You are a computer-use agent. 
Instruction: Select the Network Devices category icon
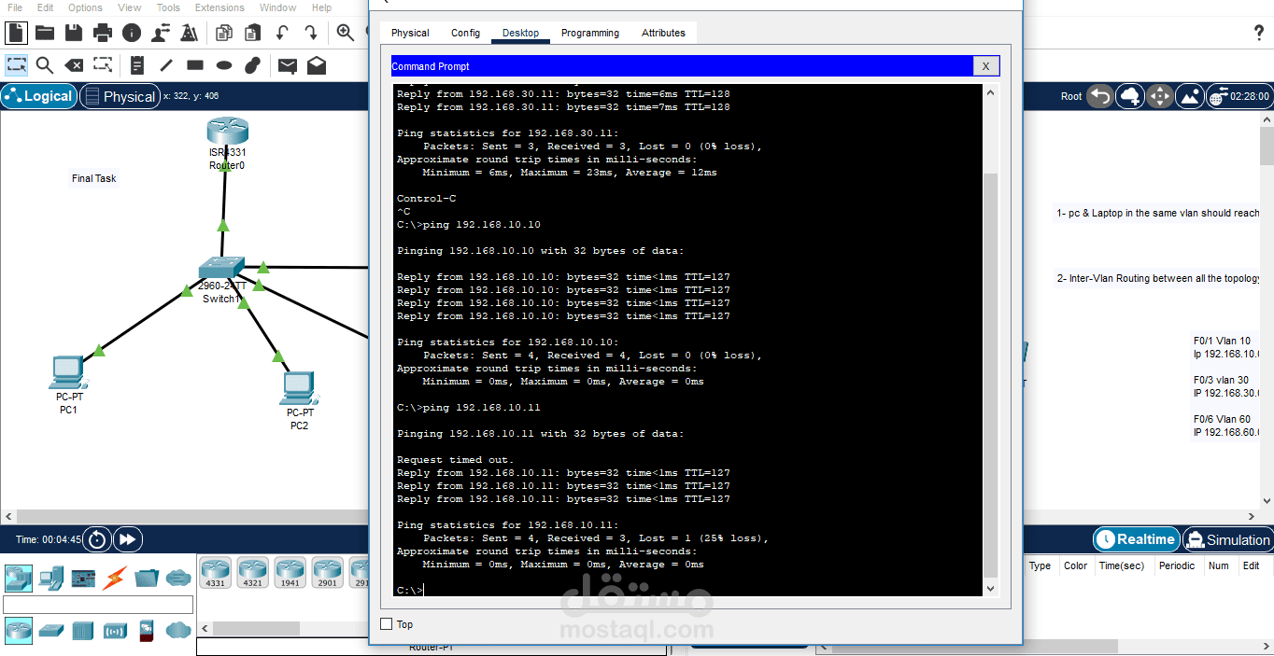pyautogui.click(x=18, y=578)
